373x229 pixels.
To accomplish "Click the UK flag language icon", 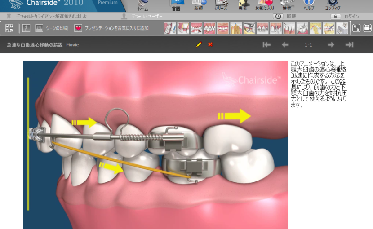I will (x=9, y=28).
